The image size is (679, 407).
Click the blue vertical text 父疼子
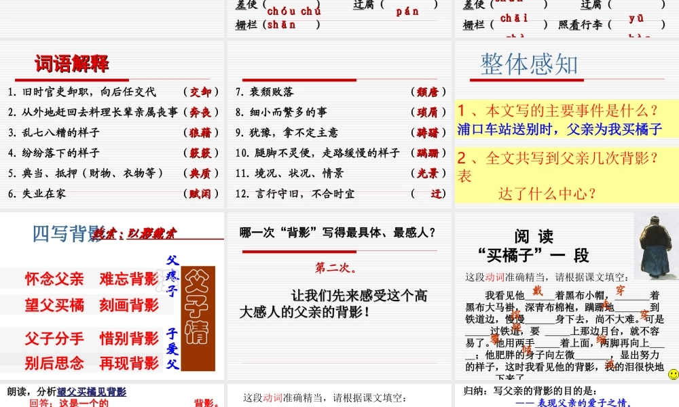coord(172,276)
